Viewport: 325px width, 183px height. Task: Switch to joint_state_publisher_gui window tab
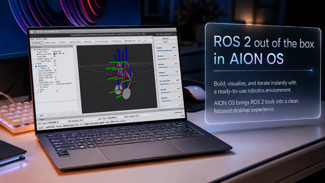[47, 32]
